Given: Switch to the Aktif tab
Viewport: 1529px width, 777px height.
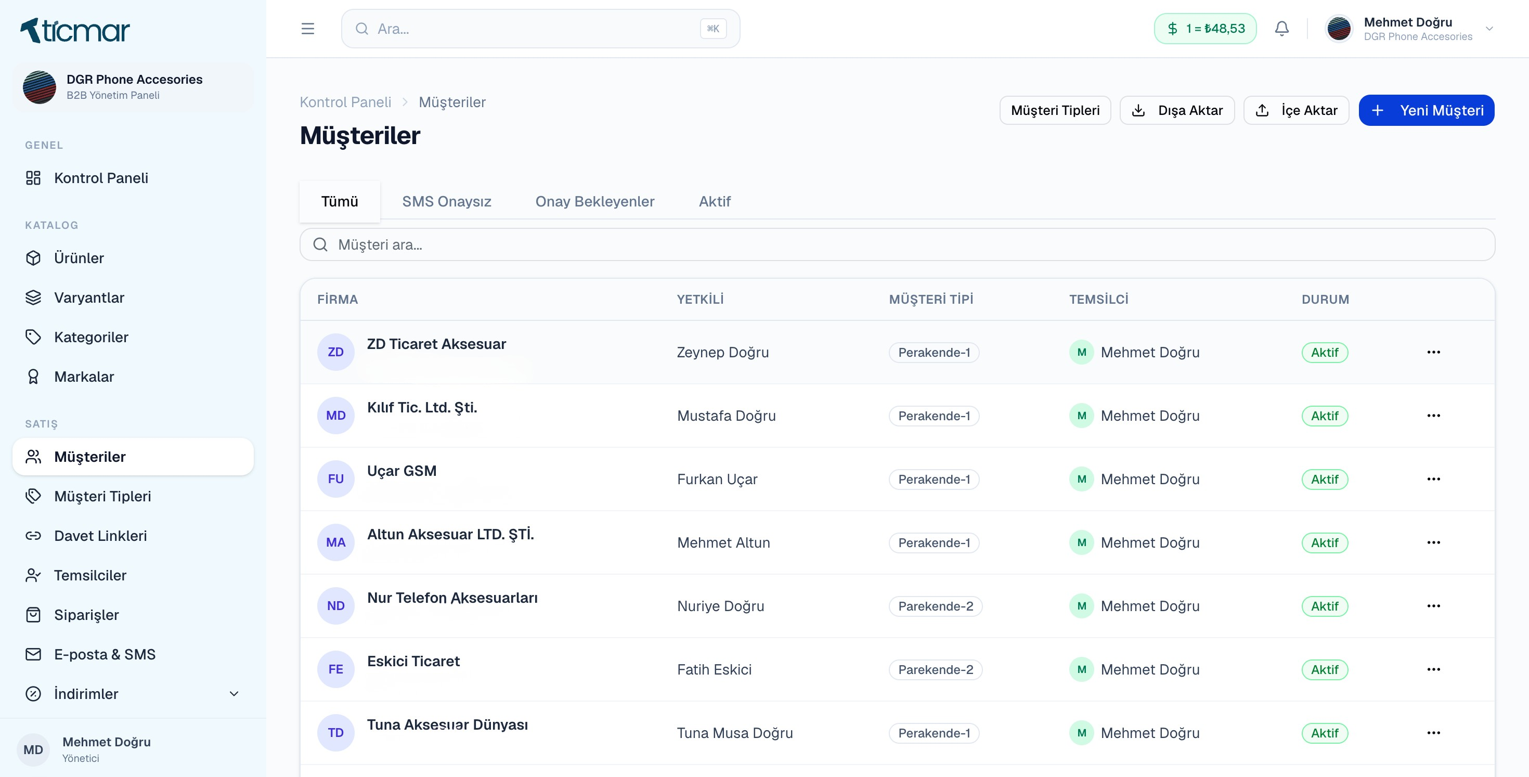Looking at the screenshot, I should click(x=714, y=201).
